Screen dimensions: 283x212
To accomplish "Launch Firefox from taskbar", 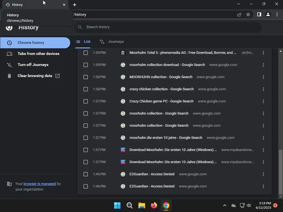I will pyautogui.click(x=154, y=205).
